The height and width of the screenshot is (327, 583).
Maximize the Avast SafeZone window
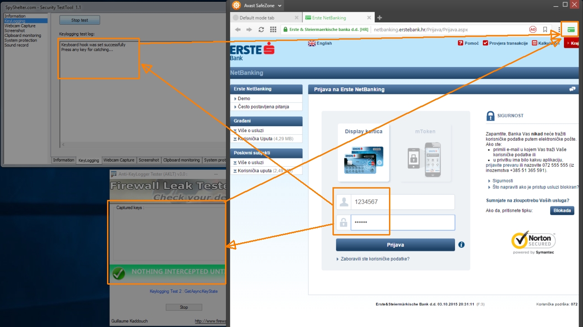[x=565, y=5]
